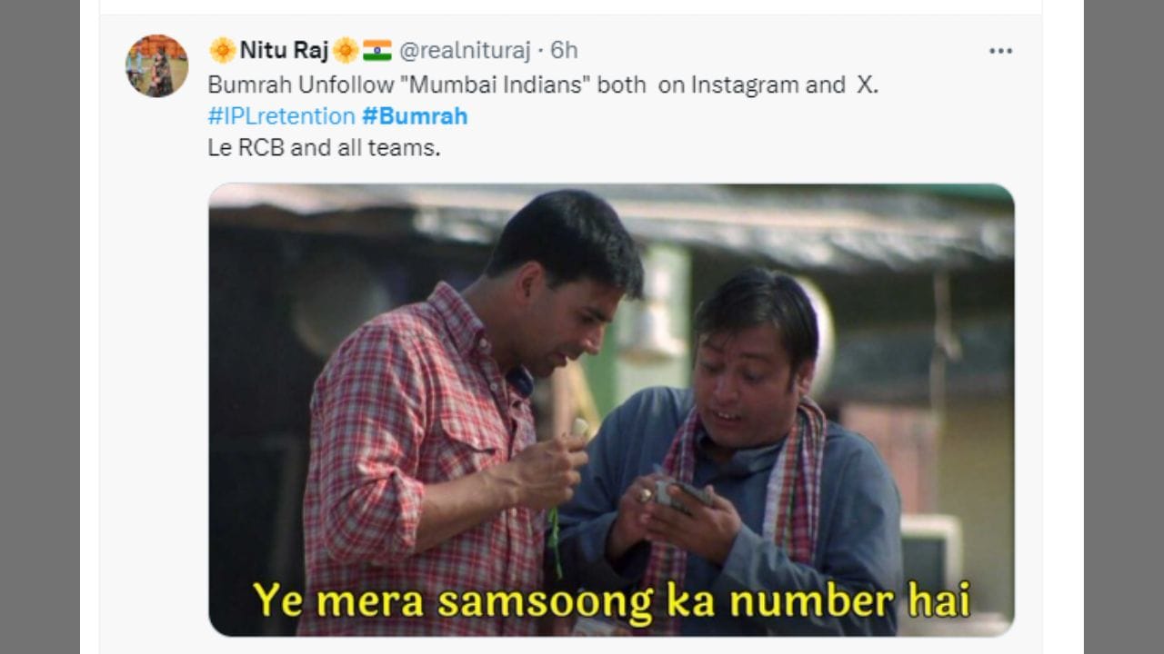
Task: Click the 'Le RCB and all teams.' line
Action: point(324,147)
